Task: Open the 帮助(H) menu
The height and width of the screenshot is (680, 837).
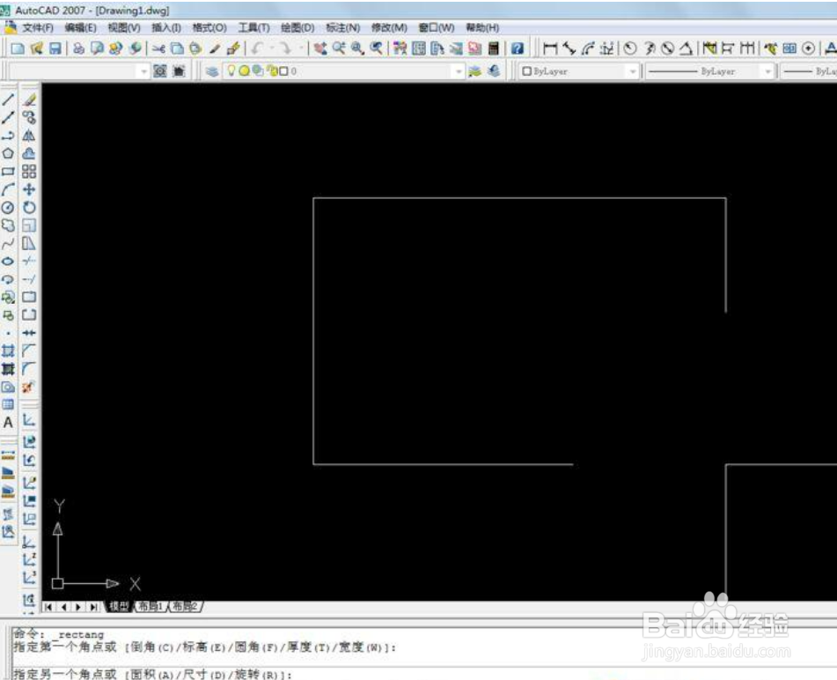Action: click(x=482, y=28)
